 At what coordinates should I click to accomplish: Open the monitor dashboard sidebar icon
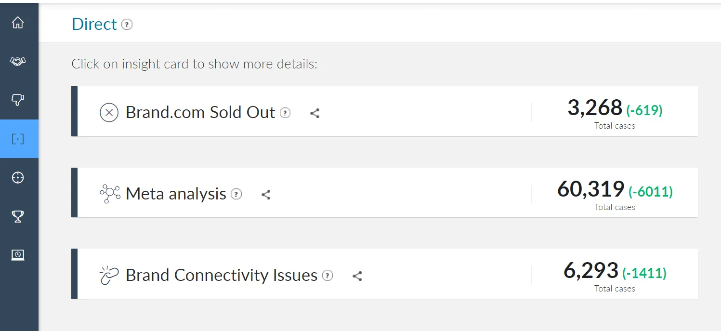(x=18, y=255)
